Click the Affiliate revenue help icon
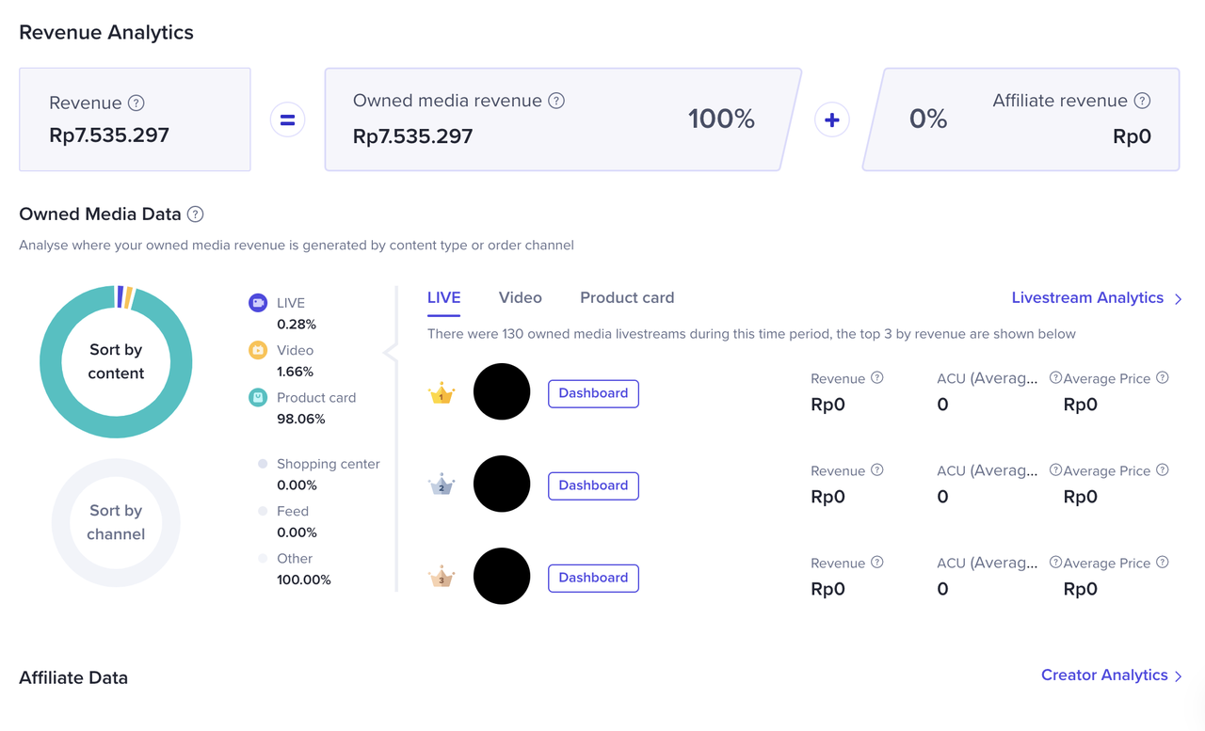Image resolution: width=1205 pixels, height=731 pixels. click(1142, 101)
